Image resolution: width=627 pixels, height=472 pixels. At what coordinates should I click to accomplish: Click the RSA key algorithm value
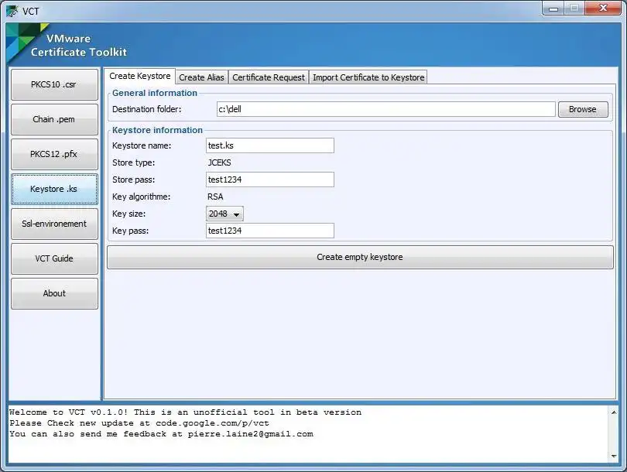[215, 197]
